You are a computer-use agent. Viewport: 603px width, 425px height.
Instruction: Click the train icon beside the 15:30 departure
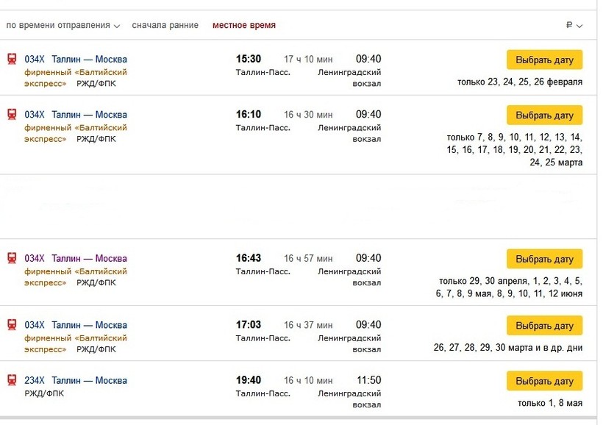[x=12, y=60]
